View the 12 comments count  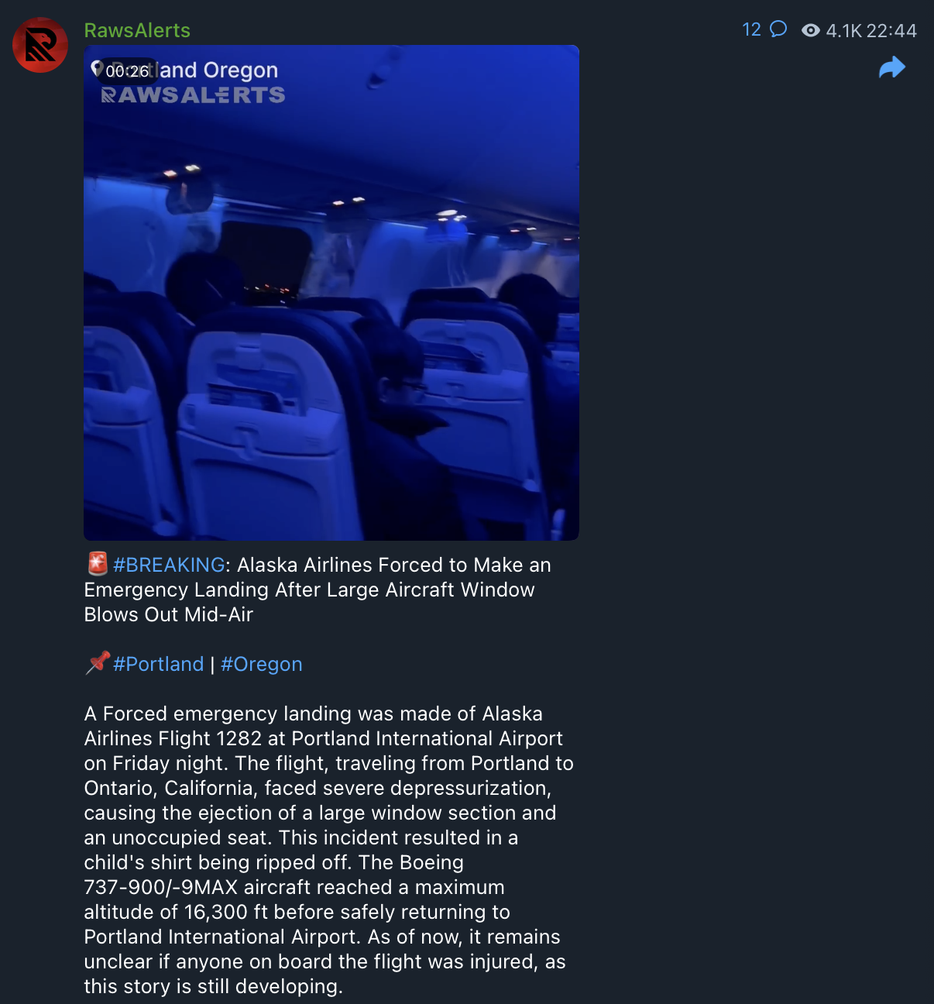751,29
